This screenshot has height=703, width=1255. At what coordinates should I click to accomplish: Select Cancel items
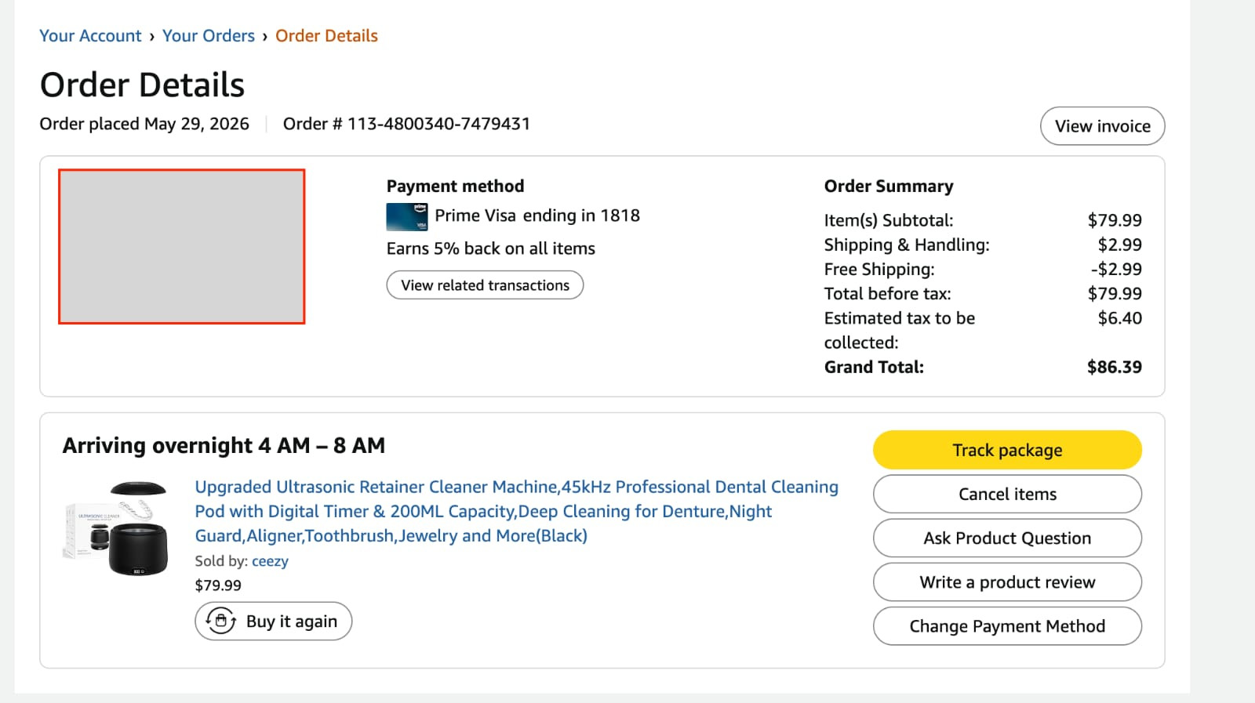pyautogui.click(x=1007, y=494)
